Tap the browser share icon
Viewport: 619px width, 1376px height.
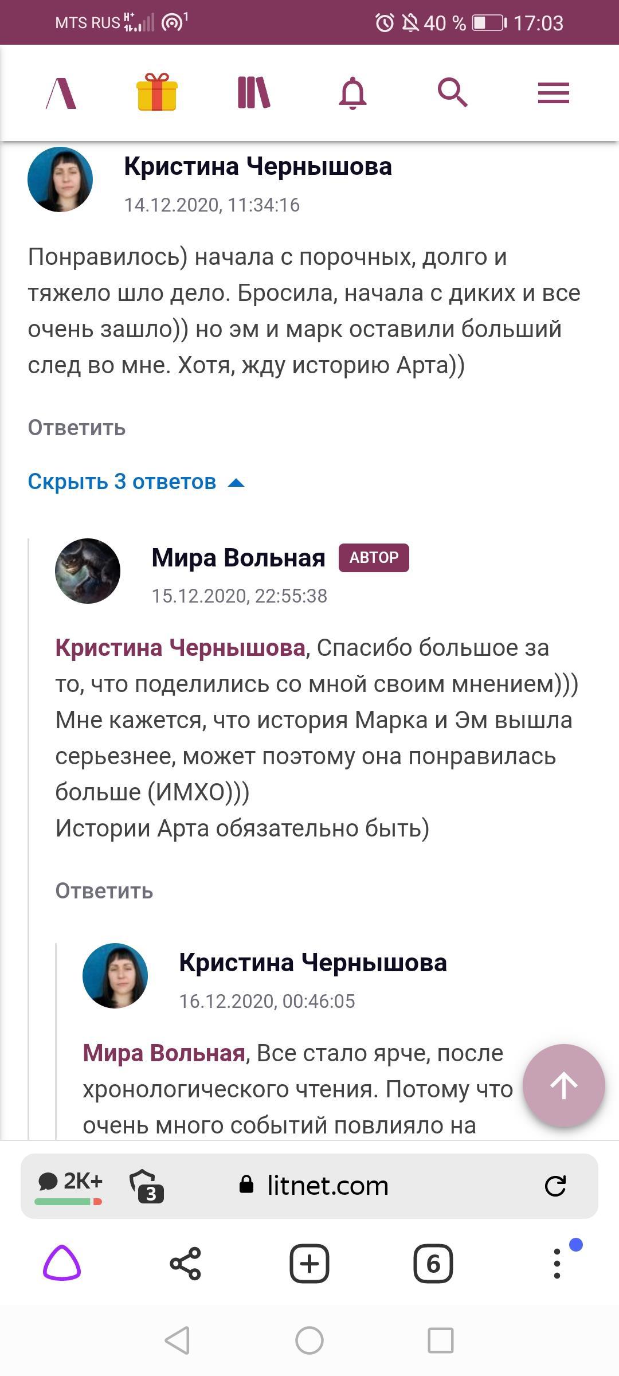tap(185, 1263)
